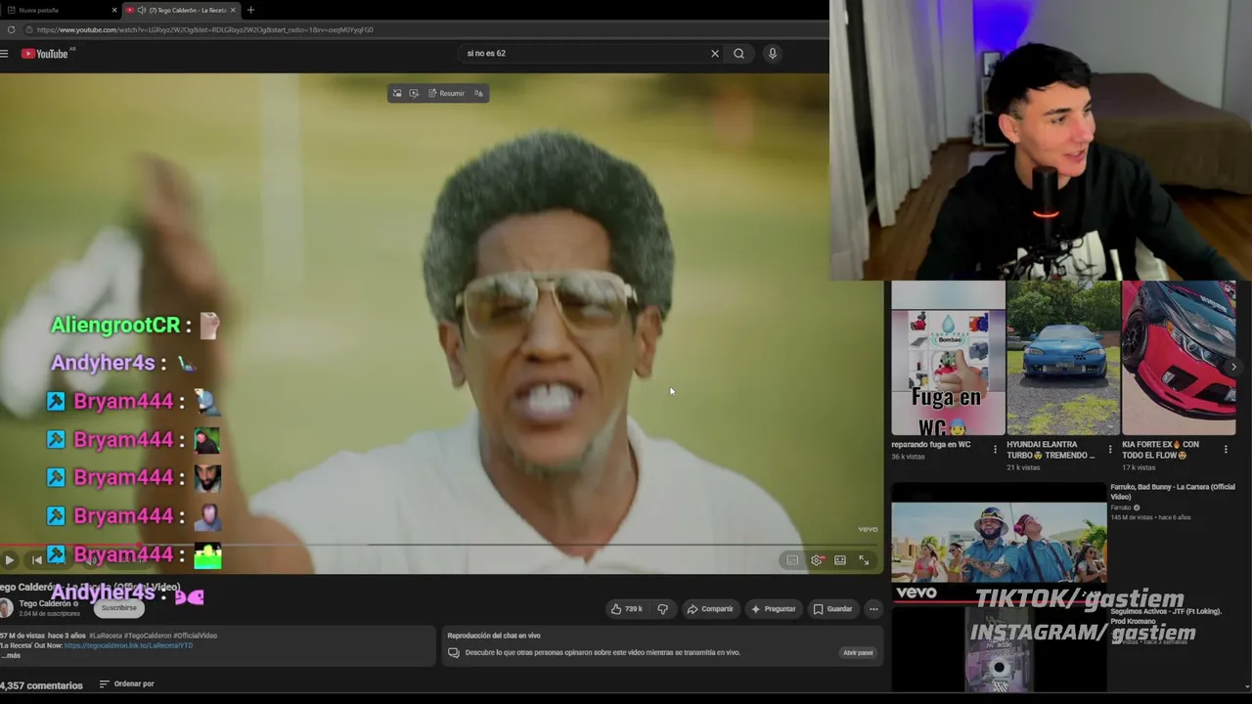The width and height of the screenshot is (1252, 704).
Task: Dislike the video
Action: click(662, 609)
